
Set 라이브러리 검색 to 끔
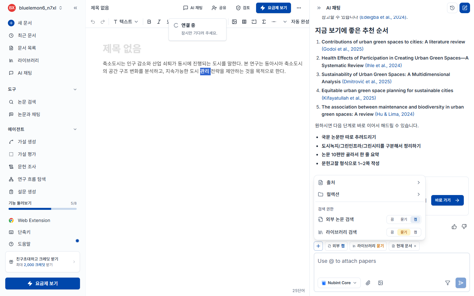(392, 232)
